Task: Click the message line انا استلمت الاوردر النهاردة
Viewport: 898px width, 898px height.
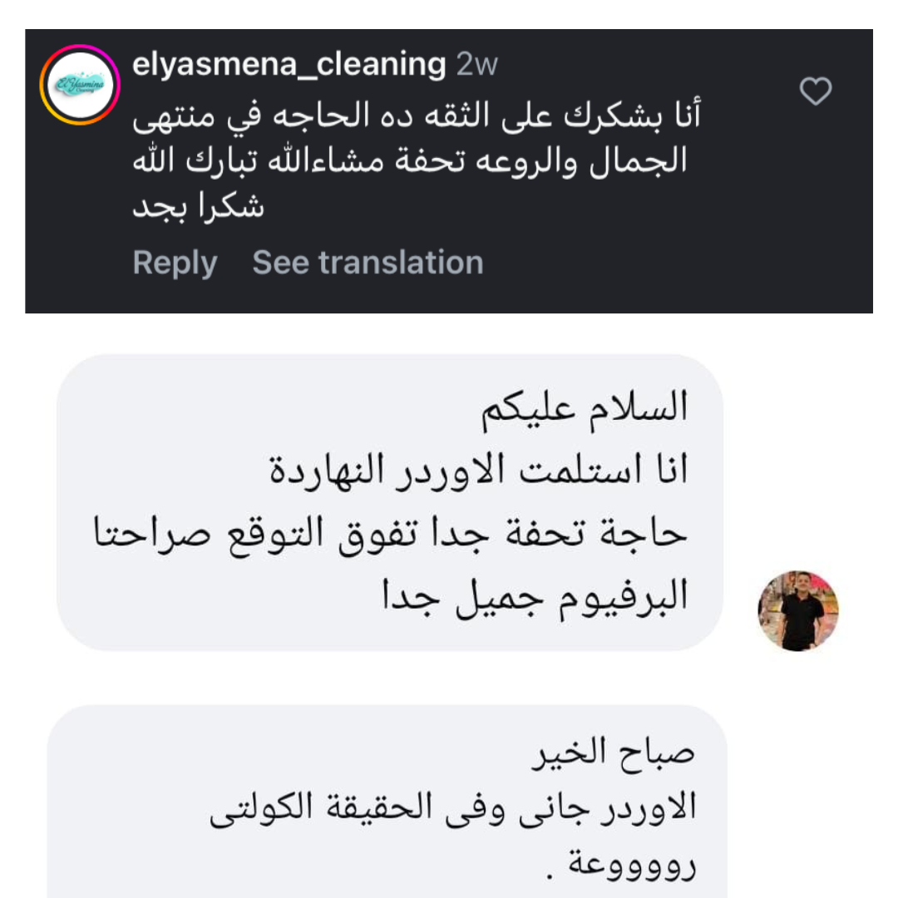Action: click(x=476, y=471)
